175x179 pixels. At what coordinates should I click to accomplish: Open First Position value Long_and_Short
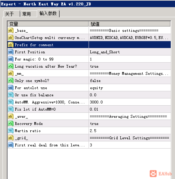(130, 52)
